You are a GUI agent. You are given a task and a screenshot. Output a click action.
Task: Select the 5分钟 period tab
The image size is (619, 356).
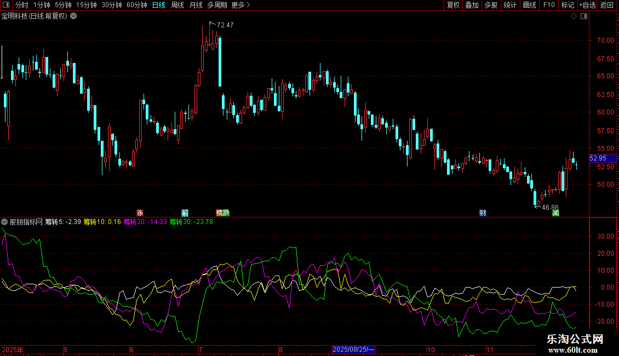coord(63,5)
